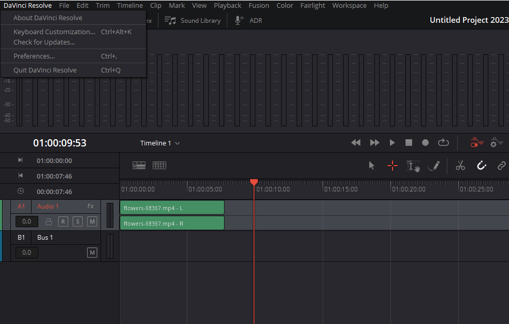Click the red playhead marker on the ruler
Viewport: 509px width, 324px height.
[x=254, y=182]
